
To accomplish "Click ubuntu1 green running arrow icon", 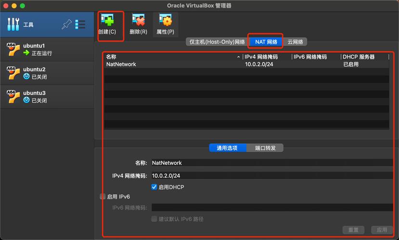I will tap(26, 53).
